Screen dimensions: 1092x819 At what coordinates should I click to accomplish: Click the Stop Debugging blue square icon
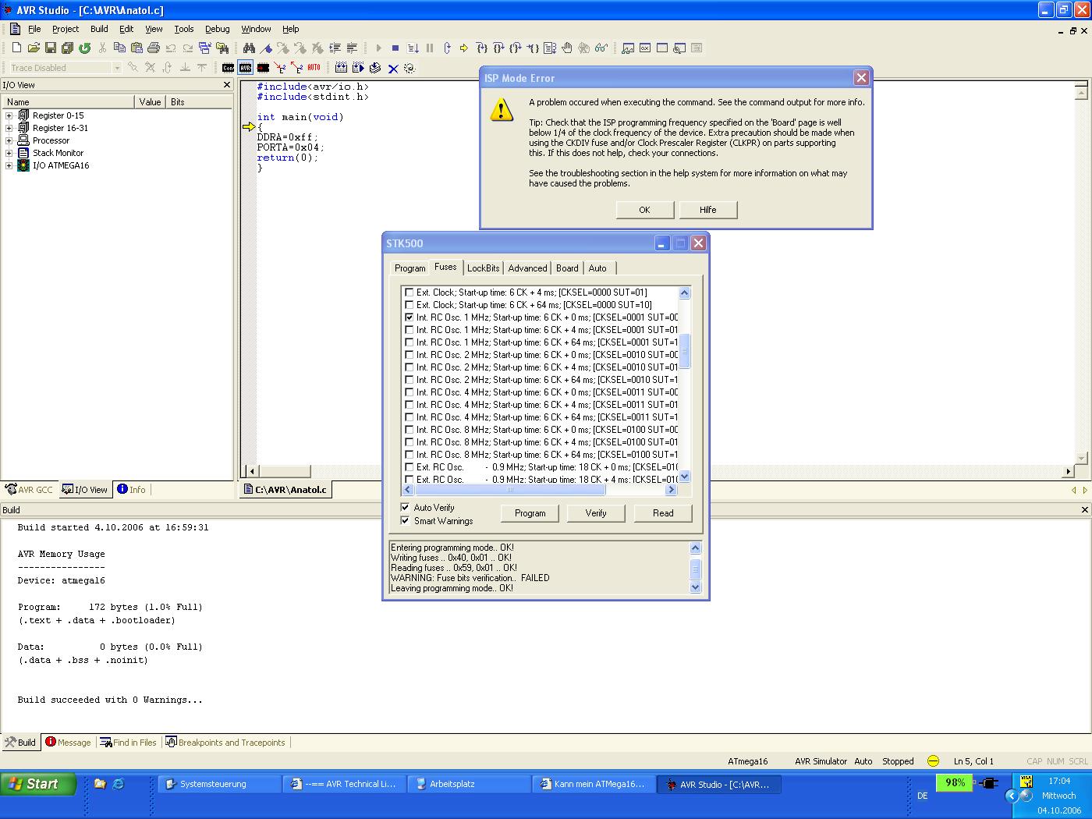tap(395, 48)
